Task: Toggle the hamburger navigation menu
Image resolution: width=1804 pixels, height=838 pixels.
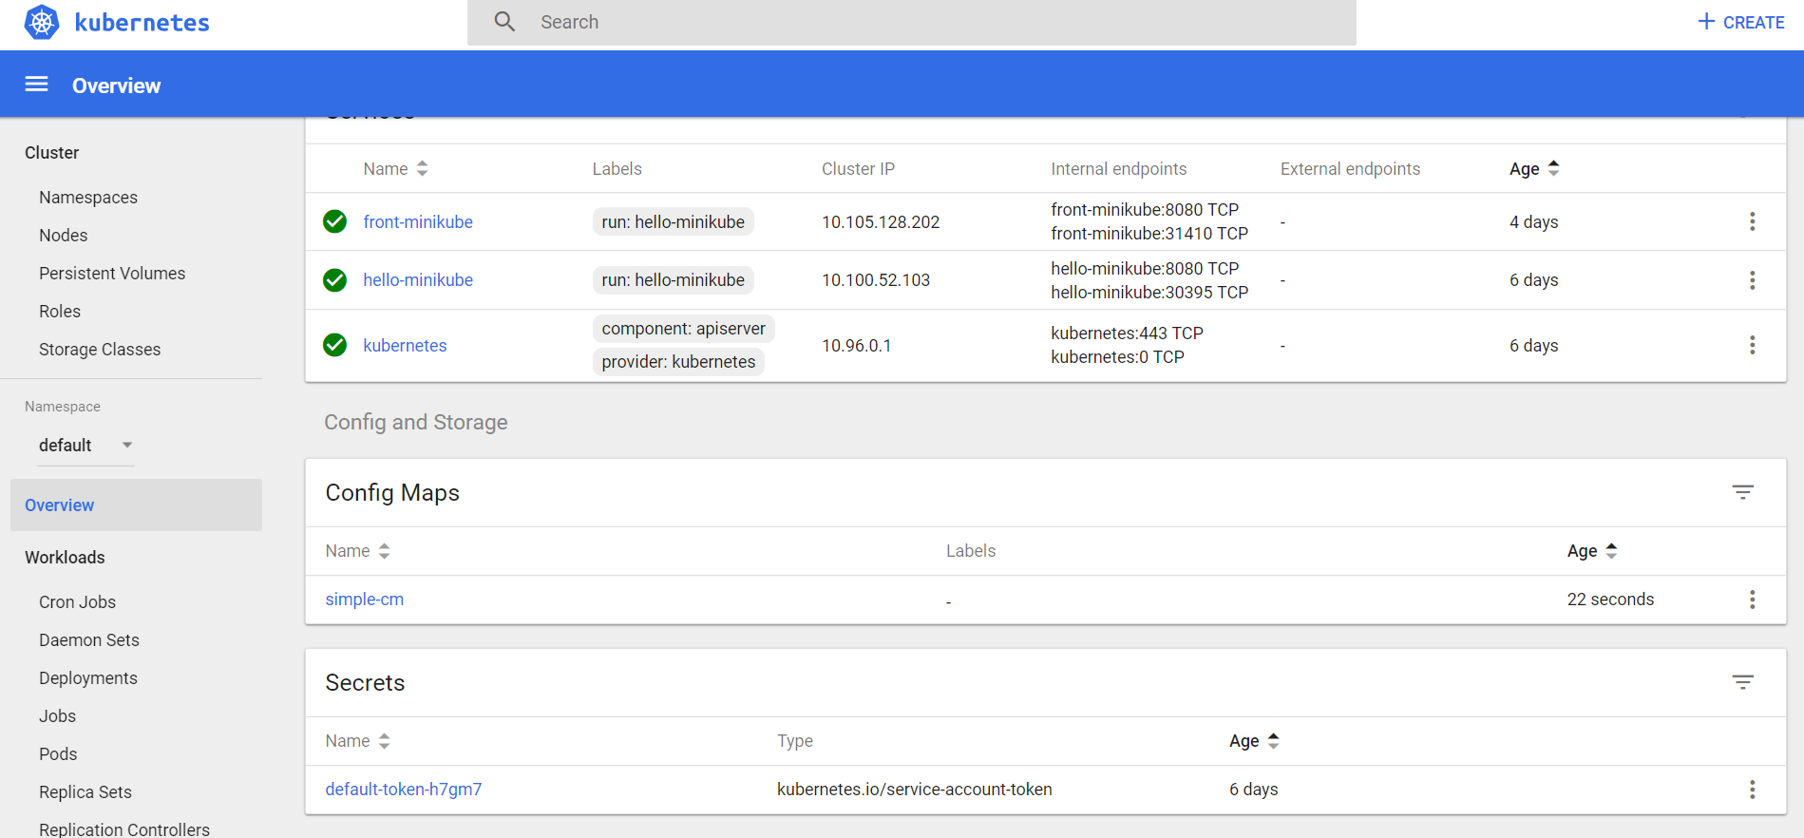Action: 36,85
